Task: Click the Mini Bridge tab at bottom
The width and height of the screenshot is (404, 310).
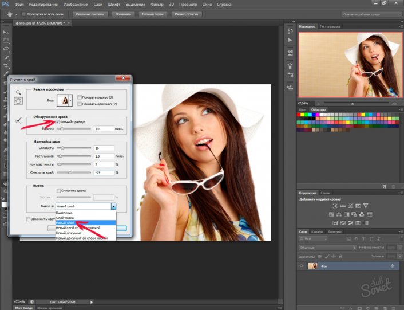Action: coord(24,308)
